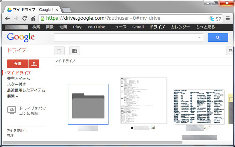Viewport: 235px width, 147px height.
Task: Click the 管理 storage link
Action: [x=10, y=136]
